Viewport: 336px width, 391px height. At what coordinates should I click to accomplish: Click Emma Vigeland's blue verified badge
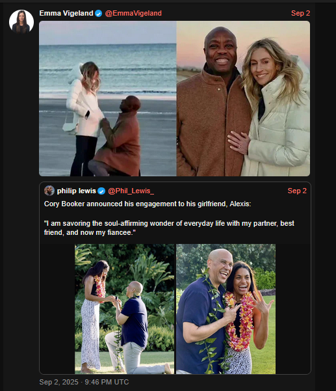coord(99,13)
